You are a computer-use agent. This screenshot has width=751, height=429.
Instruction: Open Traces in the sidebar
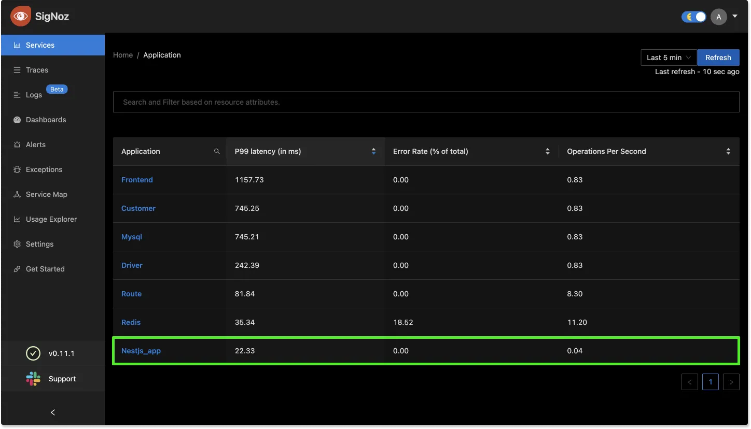(53, 70)
